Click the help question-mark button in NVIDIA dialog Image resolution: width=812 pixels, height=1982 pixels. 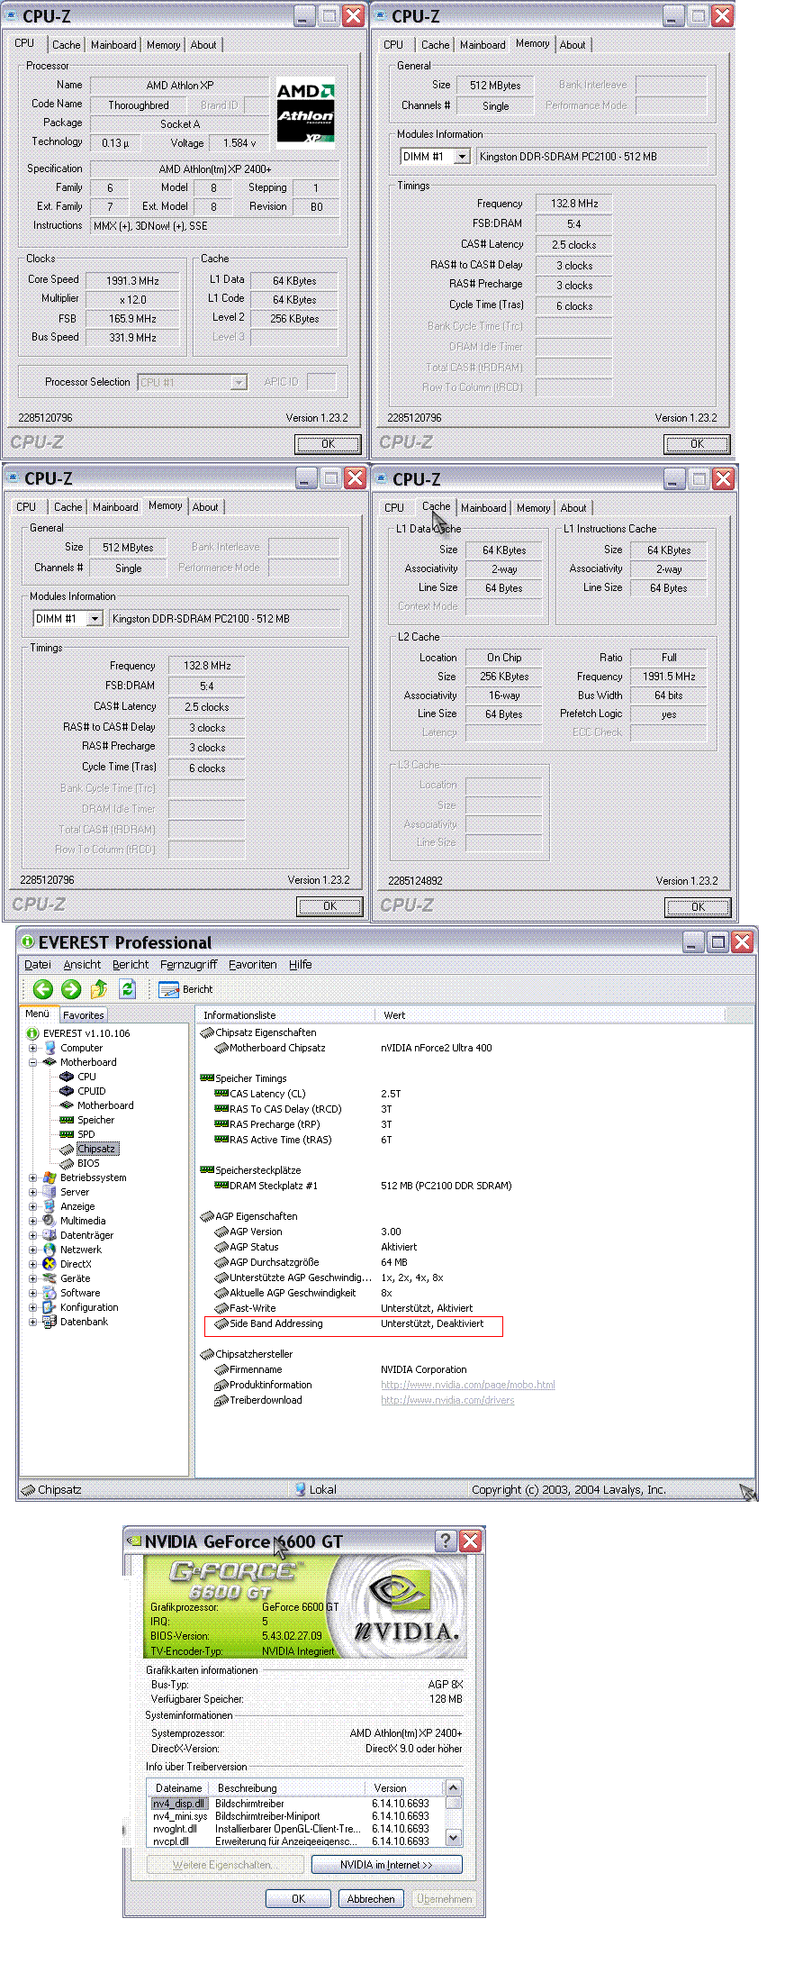pos(445,1541)
